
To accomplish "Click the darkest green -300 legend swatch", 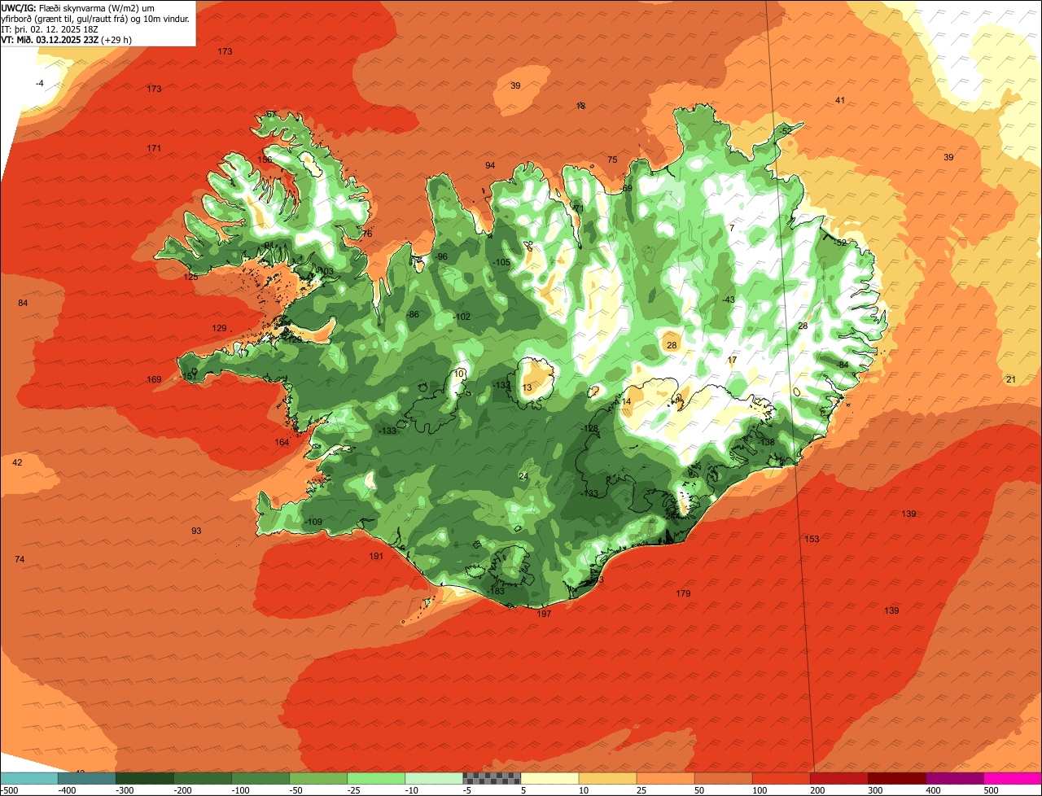I will point(144,778).
